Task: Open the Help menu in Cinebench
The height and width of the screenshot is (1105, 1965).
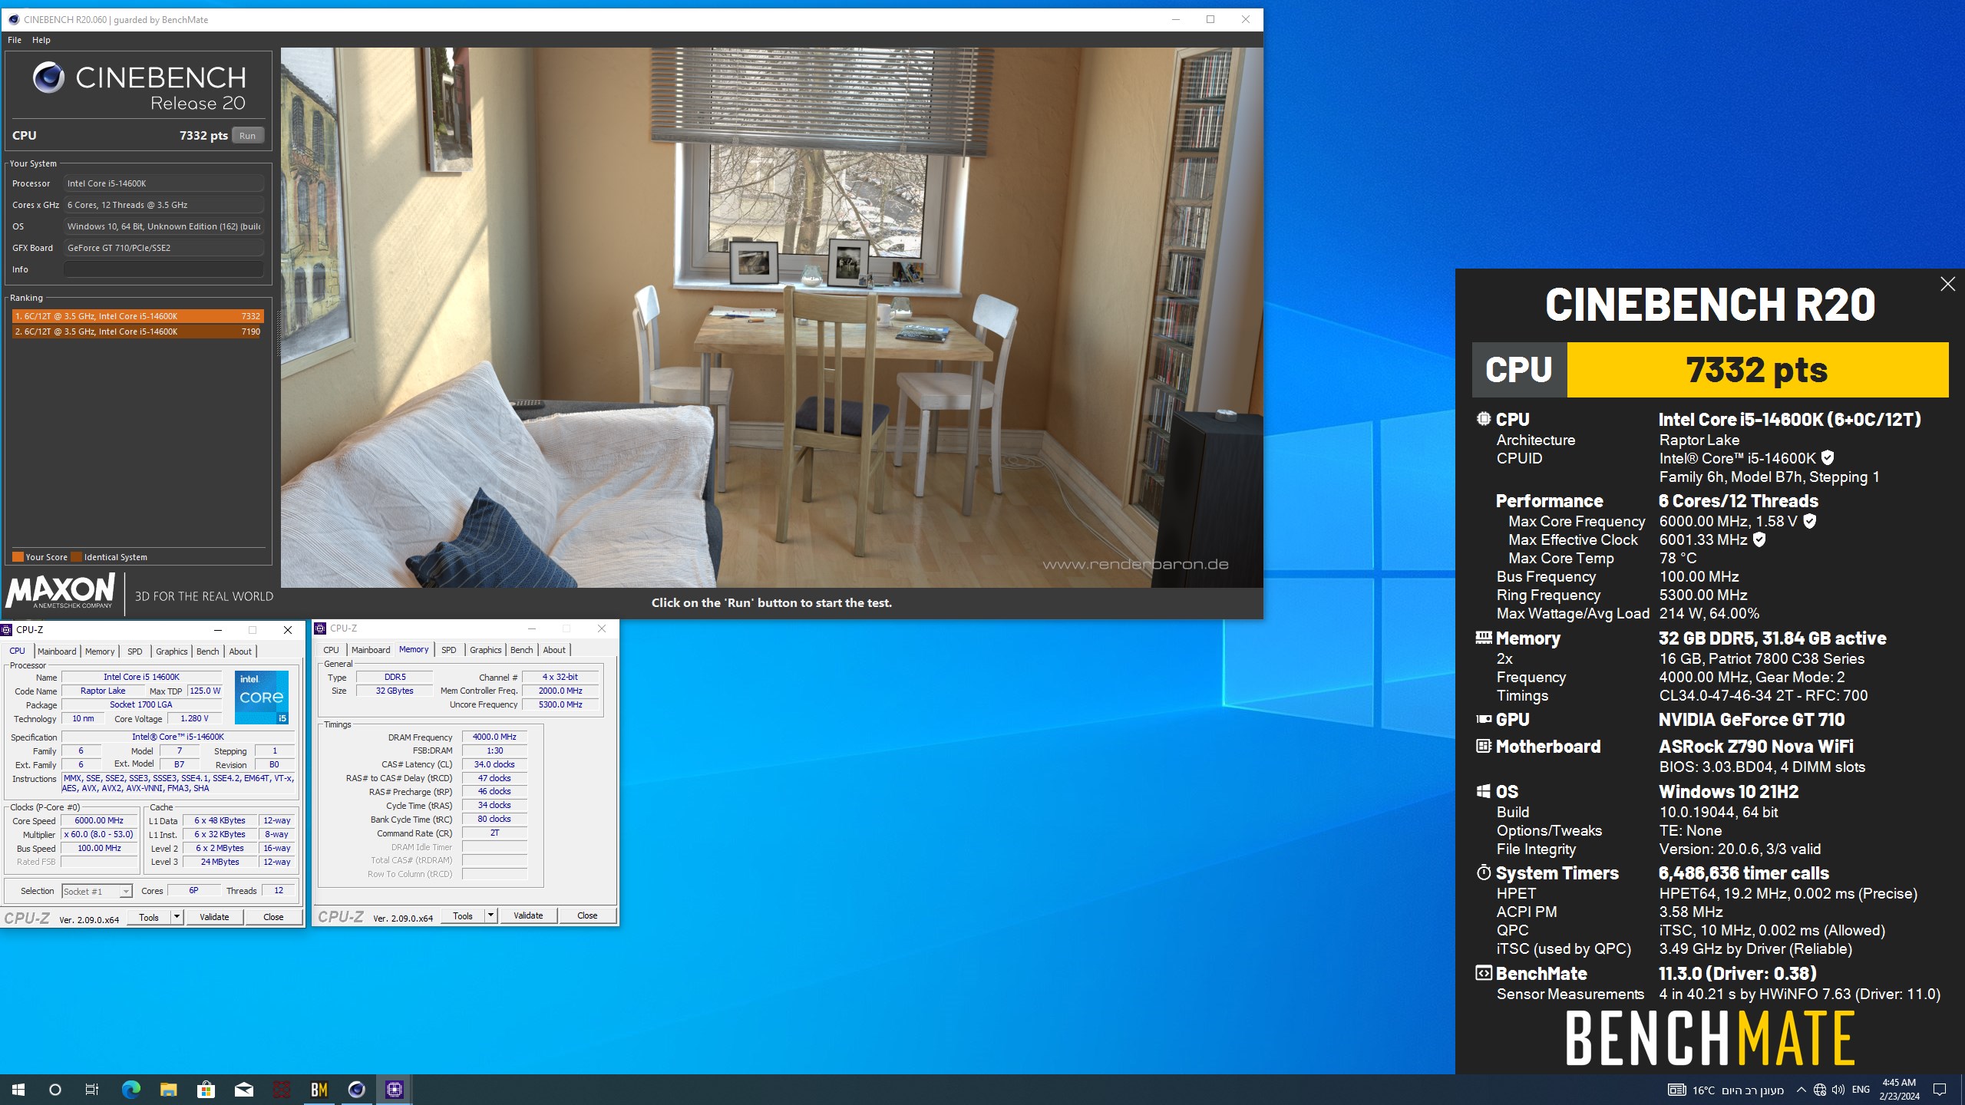Action: click(41, 40)
